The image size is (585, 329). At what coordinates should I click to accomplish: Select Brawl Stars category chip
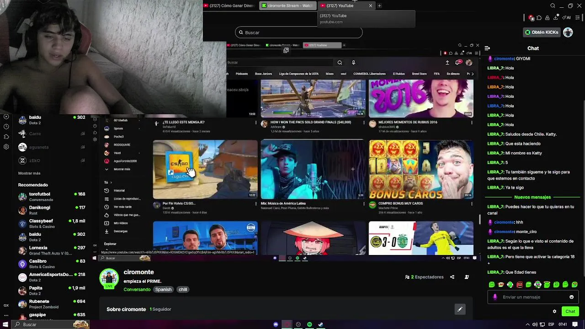coord(419,74)
